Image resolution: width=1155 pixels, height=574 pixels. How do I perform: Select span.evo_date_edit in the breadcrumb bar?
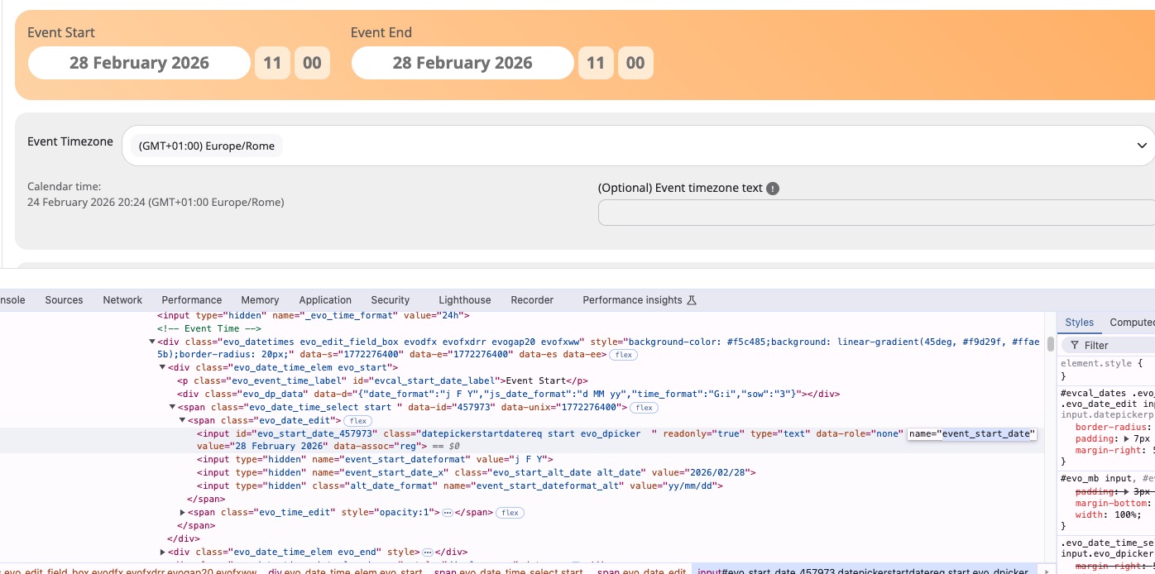click(641, 570)
